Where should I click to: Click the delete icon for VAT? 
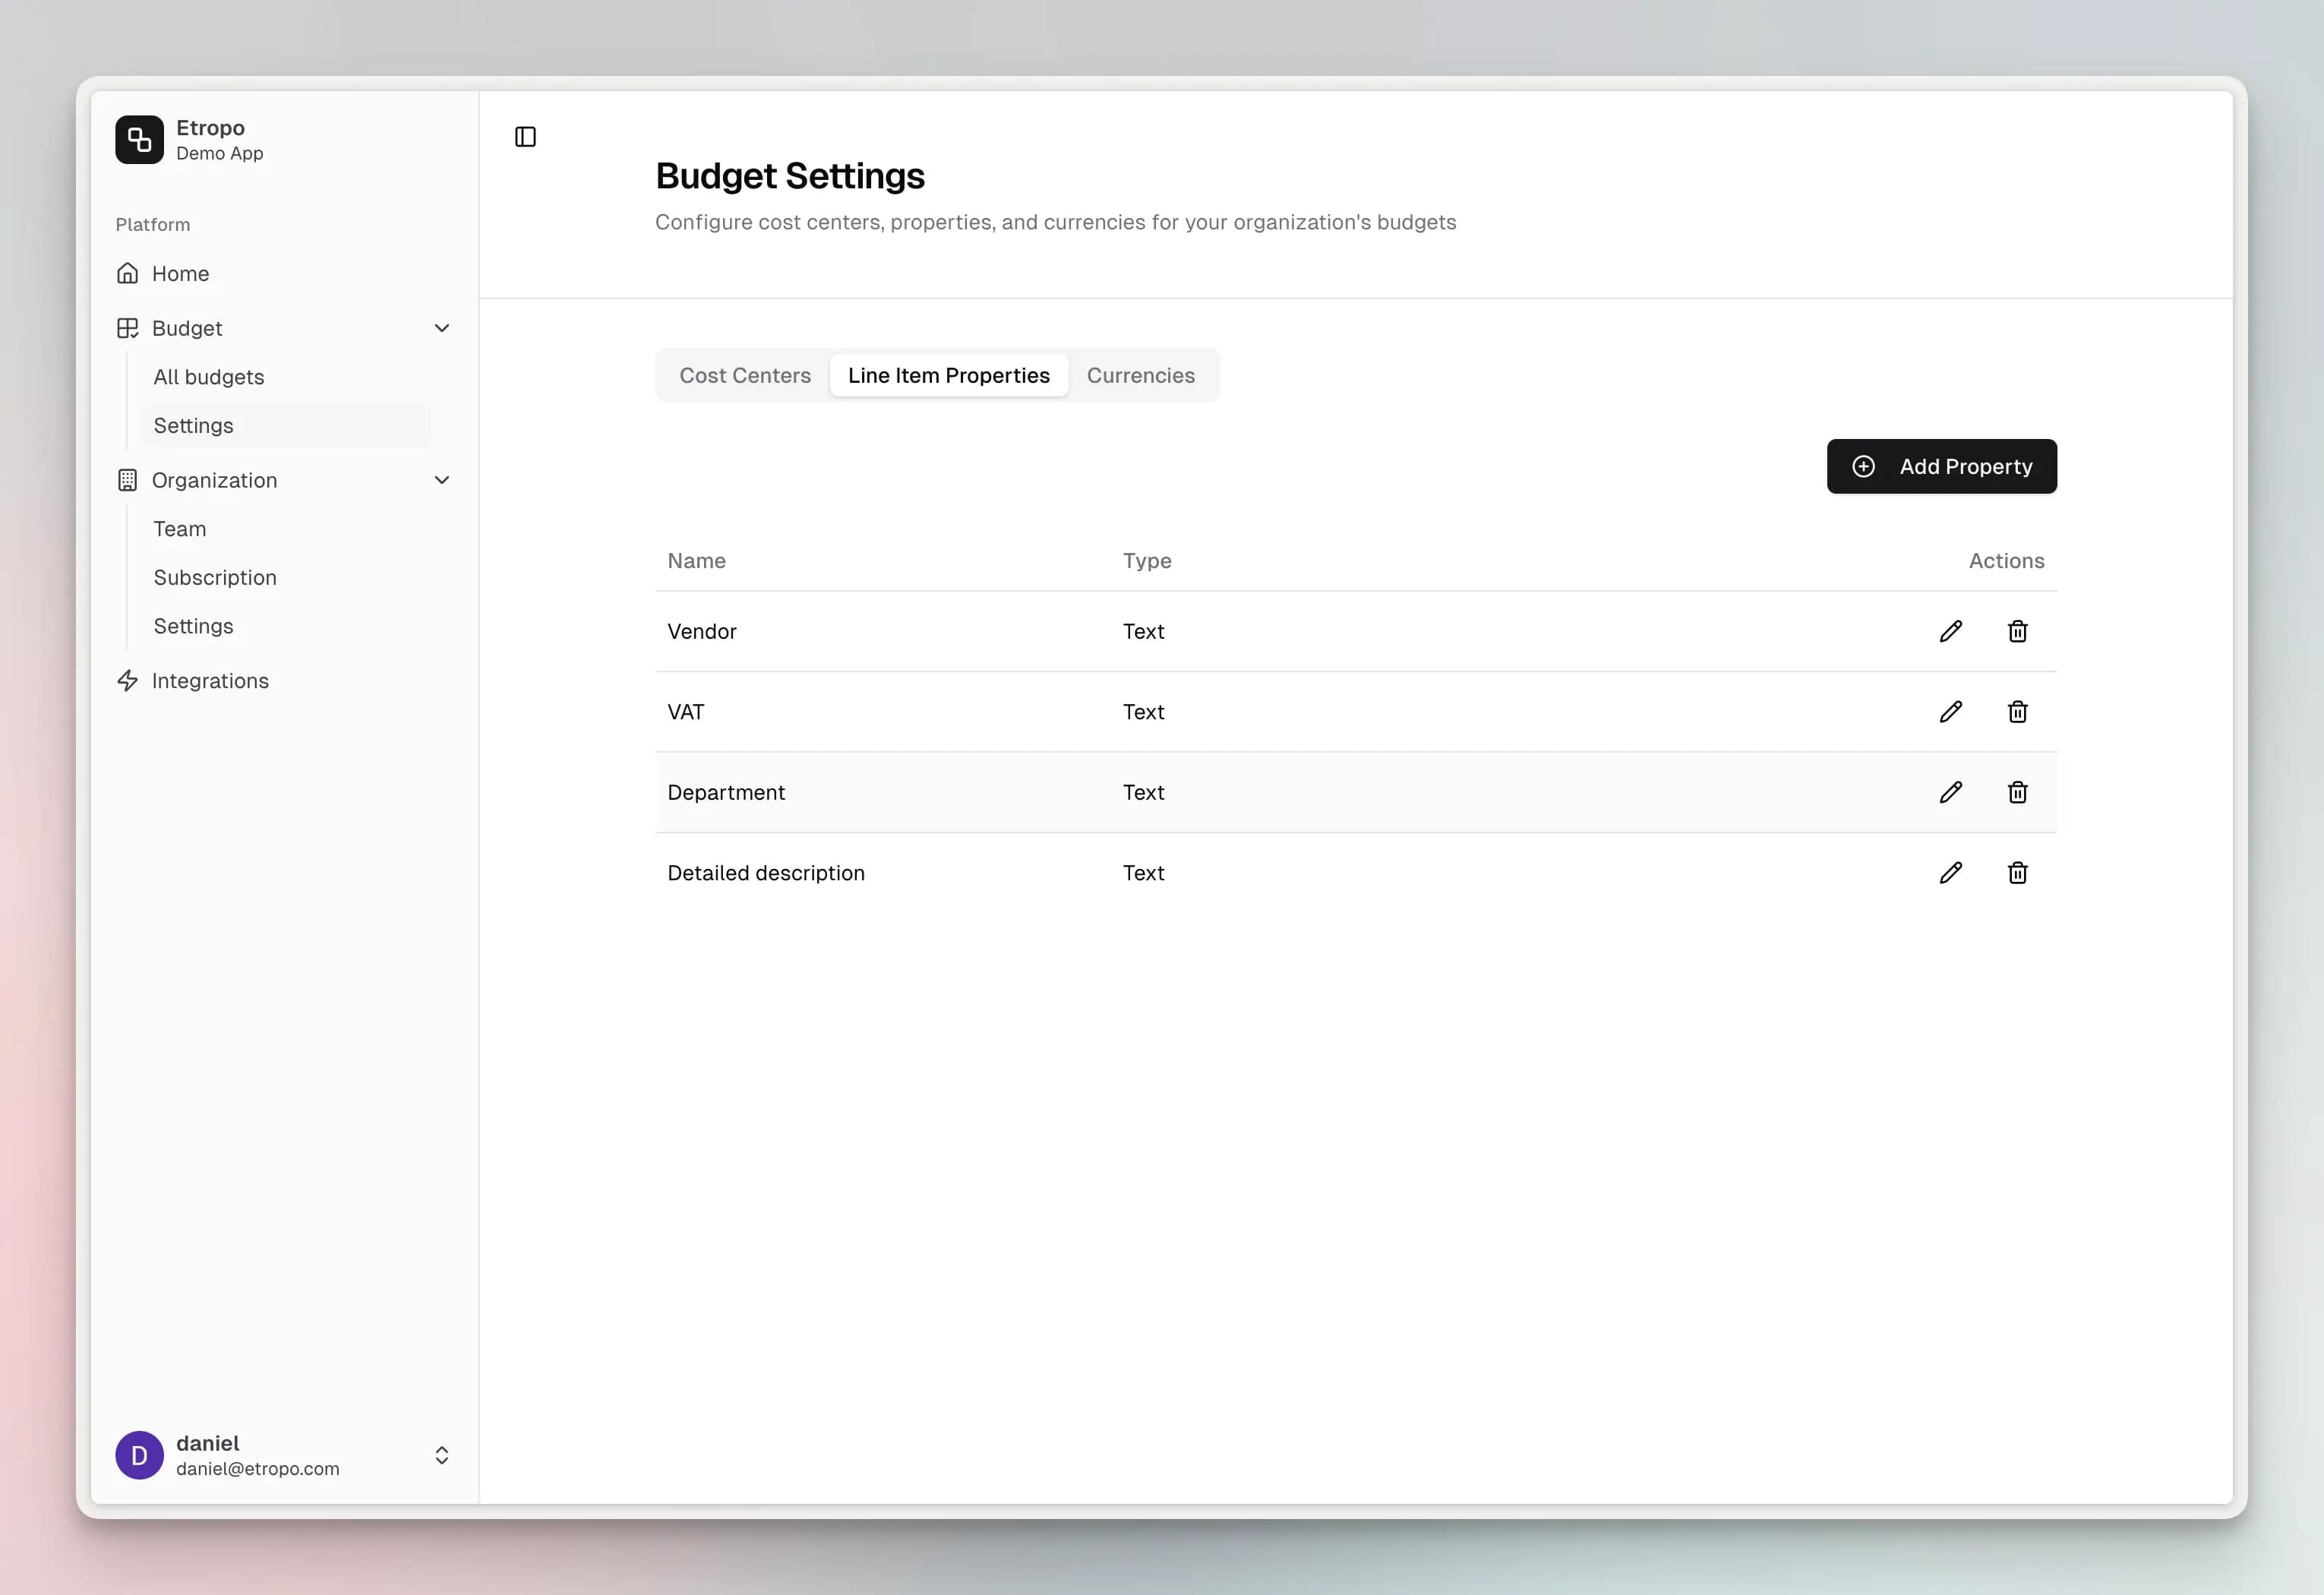(2016, 712)
